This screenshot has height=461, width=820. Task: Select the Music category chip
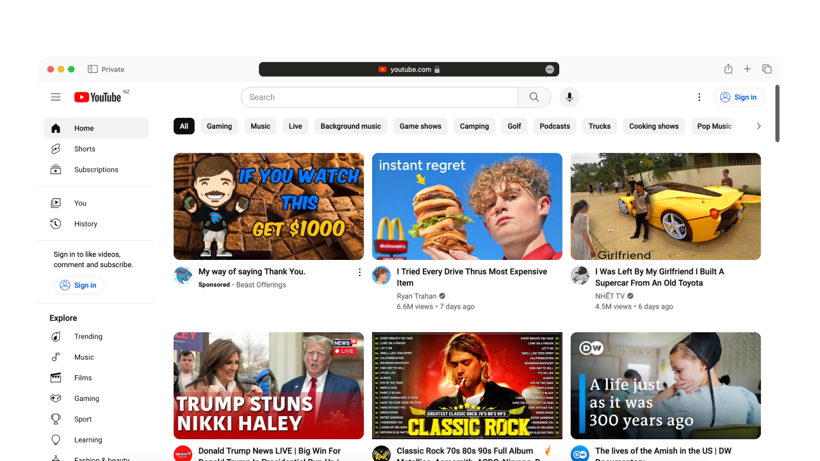(260, 126)
